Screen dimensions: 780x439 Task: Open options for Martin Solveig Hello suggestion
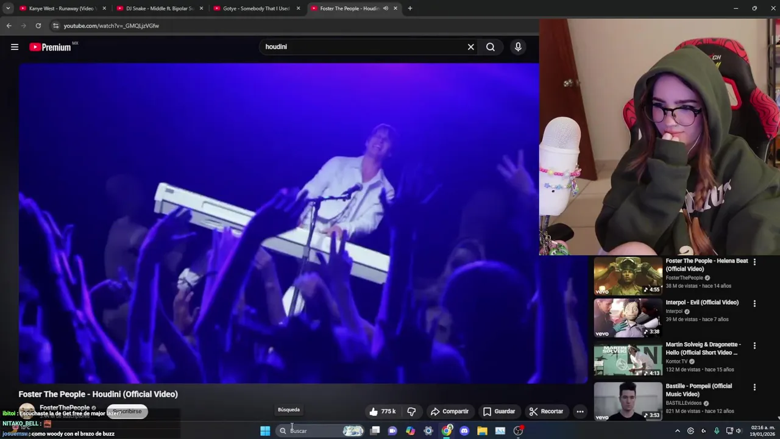754,345
